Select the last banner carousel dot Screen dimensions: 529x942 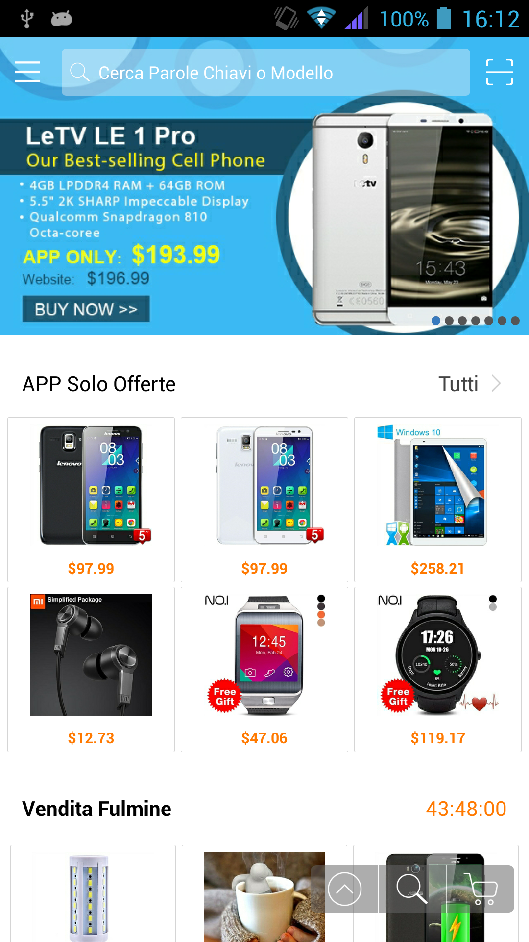tap(515, 321)
